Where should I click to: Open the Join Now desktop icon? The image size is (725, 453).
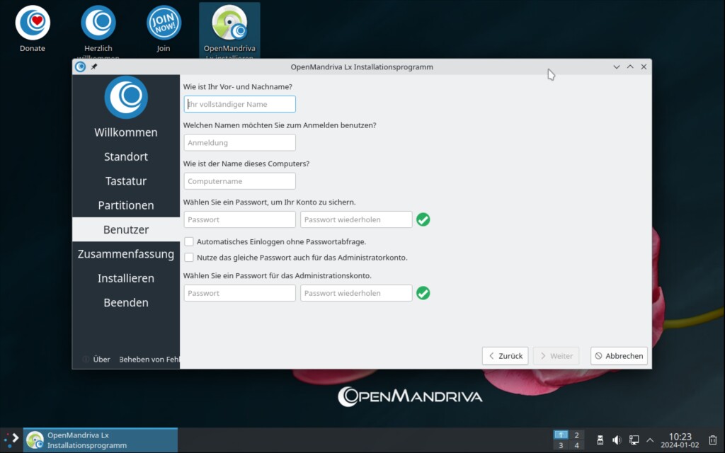click(x=164, y=28)
